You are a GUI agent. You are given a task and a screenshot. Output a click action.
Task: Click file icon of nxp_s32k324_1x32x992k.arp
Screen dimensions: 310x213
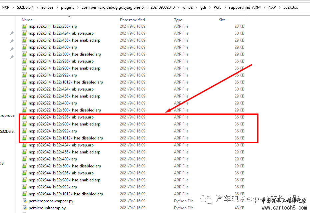(x=25, y=131)
